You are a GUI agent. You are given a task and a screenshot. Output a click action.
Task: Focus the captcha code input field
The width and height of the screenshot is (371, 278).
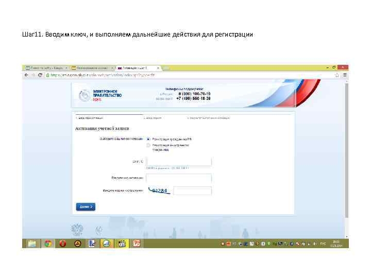(192, 191)
